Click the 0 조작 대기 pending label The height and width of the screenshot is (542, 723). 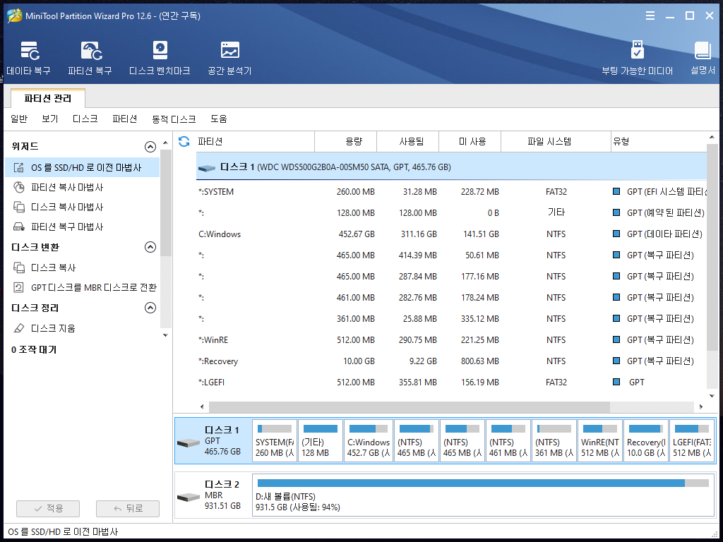click(x=34, y=350)
